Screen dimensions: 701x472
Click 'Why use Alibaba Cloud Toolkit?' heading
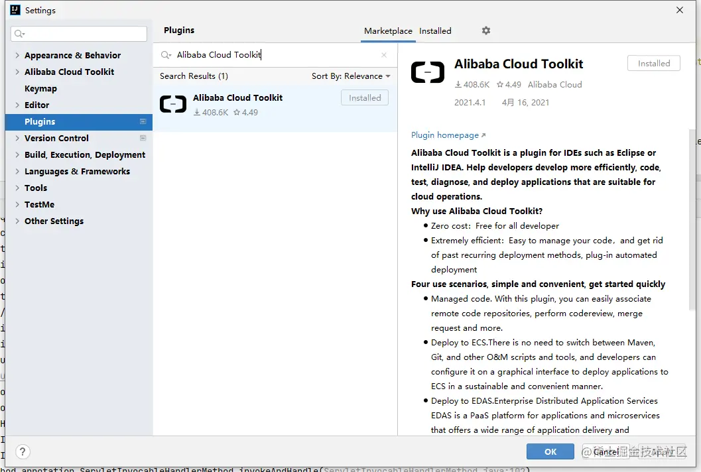coord(477,211)
